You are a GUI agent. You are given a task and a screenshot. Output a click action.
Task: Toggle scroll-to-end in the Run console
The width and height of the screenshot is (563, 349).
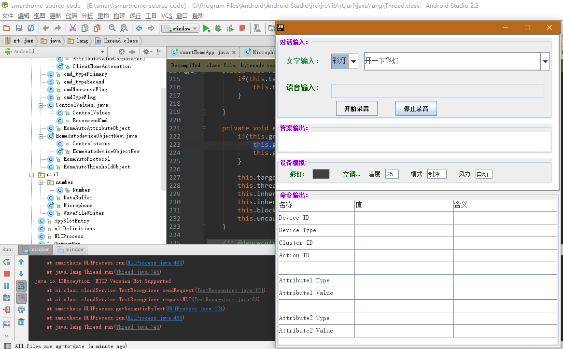(x=21, y=298)
